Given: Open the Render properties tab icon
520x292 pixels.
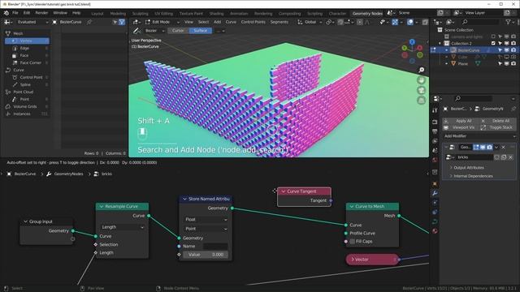Looking at the screenshot, I should [435, 122].
